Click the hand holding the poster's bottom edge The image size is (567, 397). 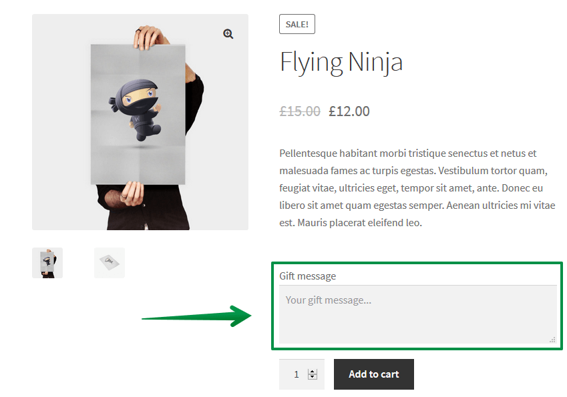pos(129,194)
